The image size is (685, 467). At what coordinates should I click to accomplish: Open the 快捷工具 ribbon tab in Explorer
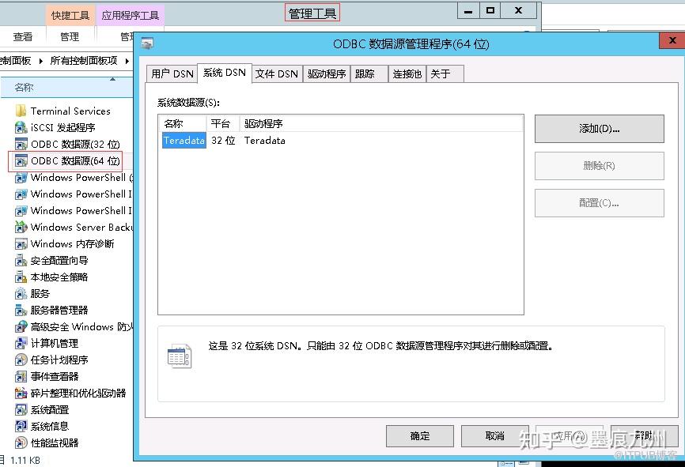point(70,15)
